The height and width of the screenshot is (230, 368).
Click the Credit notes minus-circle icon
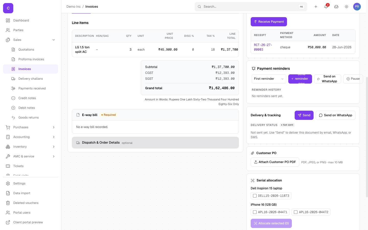13,98
